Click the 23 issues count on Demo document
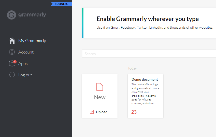 [x=134, y=112]
